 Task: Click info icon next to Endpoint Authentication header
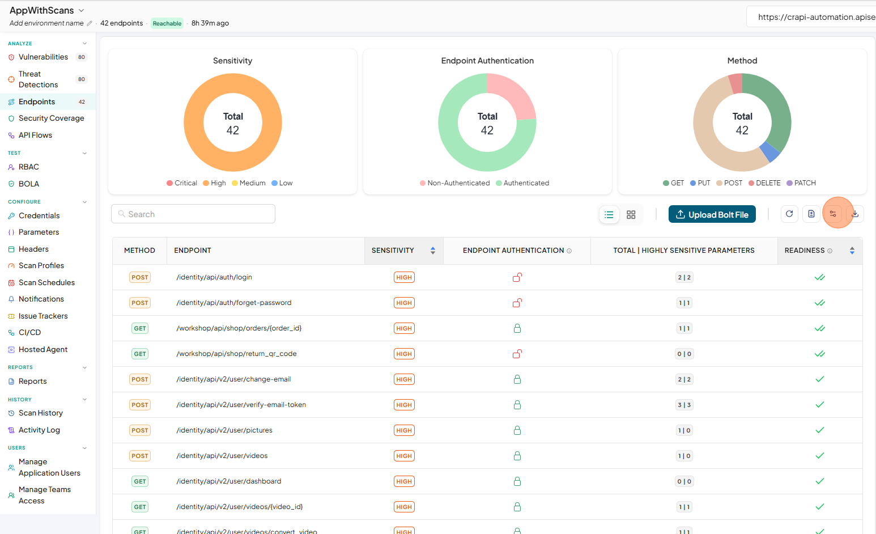569,251
